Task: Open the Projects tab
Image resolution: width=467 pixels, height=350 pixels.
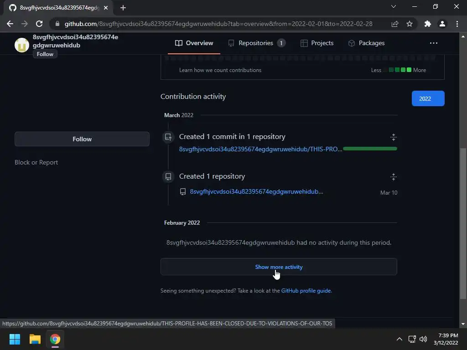Action: 317,43
